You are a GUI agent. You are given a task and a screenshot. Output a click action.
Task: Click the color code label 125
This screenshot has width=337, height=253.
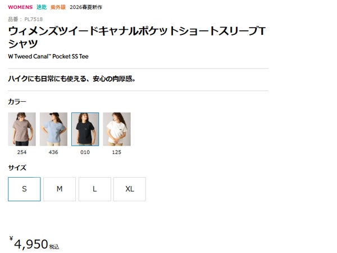117,152
